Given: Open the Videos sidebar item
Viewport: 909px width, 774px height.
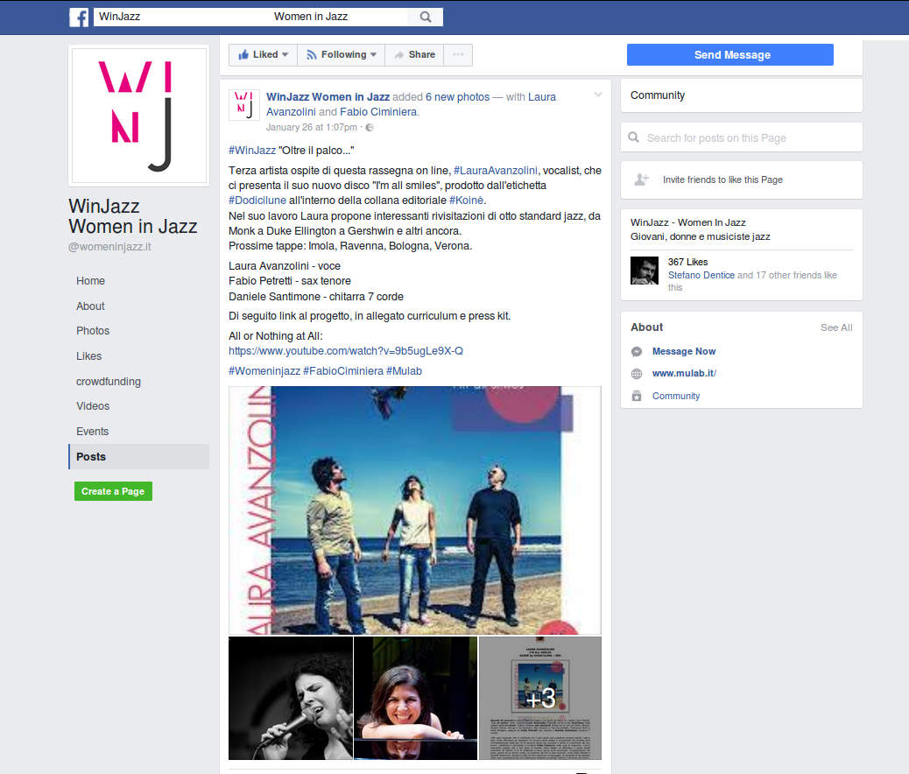Looking at the screenshot, I should (93, 406).
